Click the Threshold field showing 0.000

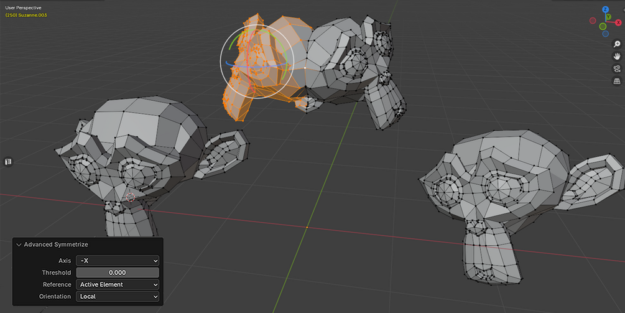(118, 273)
